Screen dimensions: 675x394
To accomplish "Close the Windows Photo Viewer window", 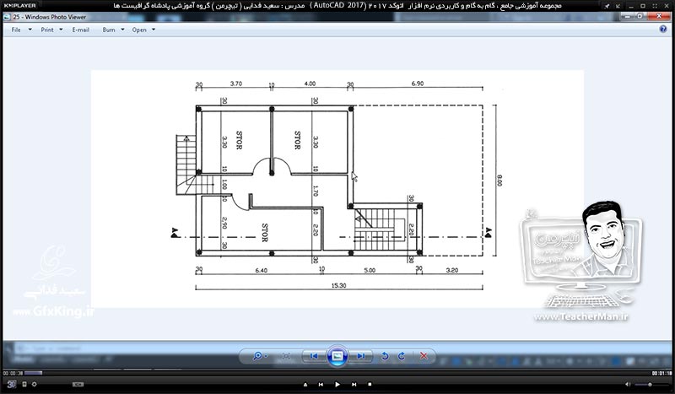I will click(659, 16).
